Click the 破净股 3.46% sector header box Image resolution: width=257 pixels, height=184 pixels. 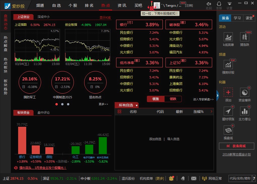[189, 24]
